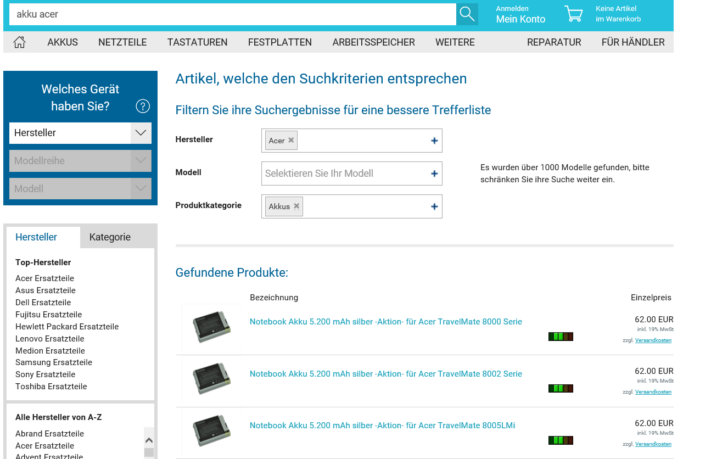
Task: Open the home page icon
Action: (20, 42)
